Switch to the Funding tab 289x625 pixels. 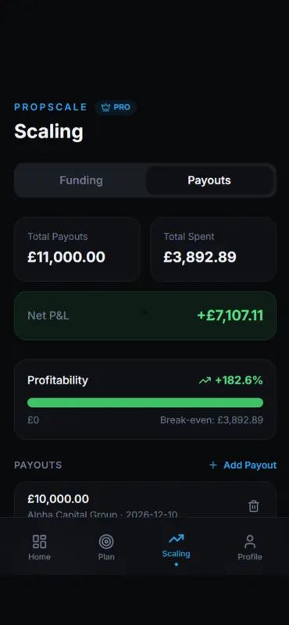81,180
